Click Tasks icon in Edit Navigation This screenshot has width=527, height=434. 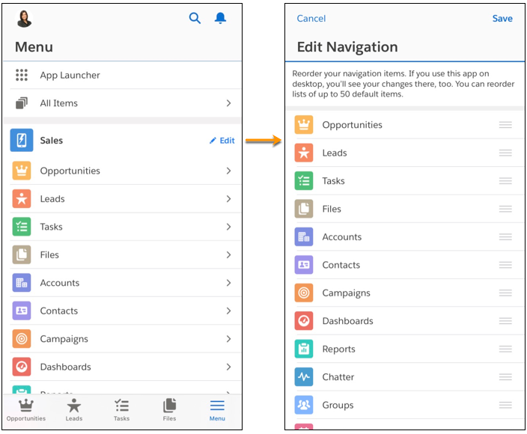304,181
